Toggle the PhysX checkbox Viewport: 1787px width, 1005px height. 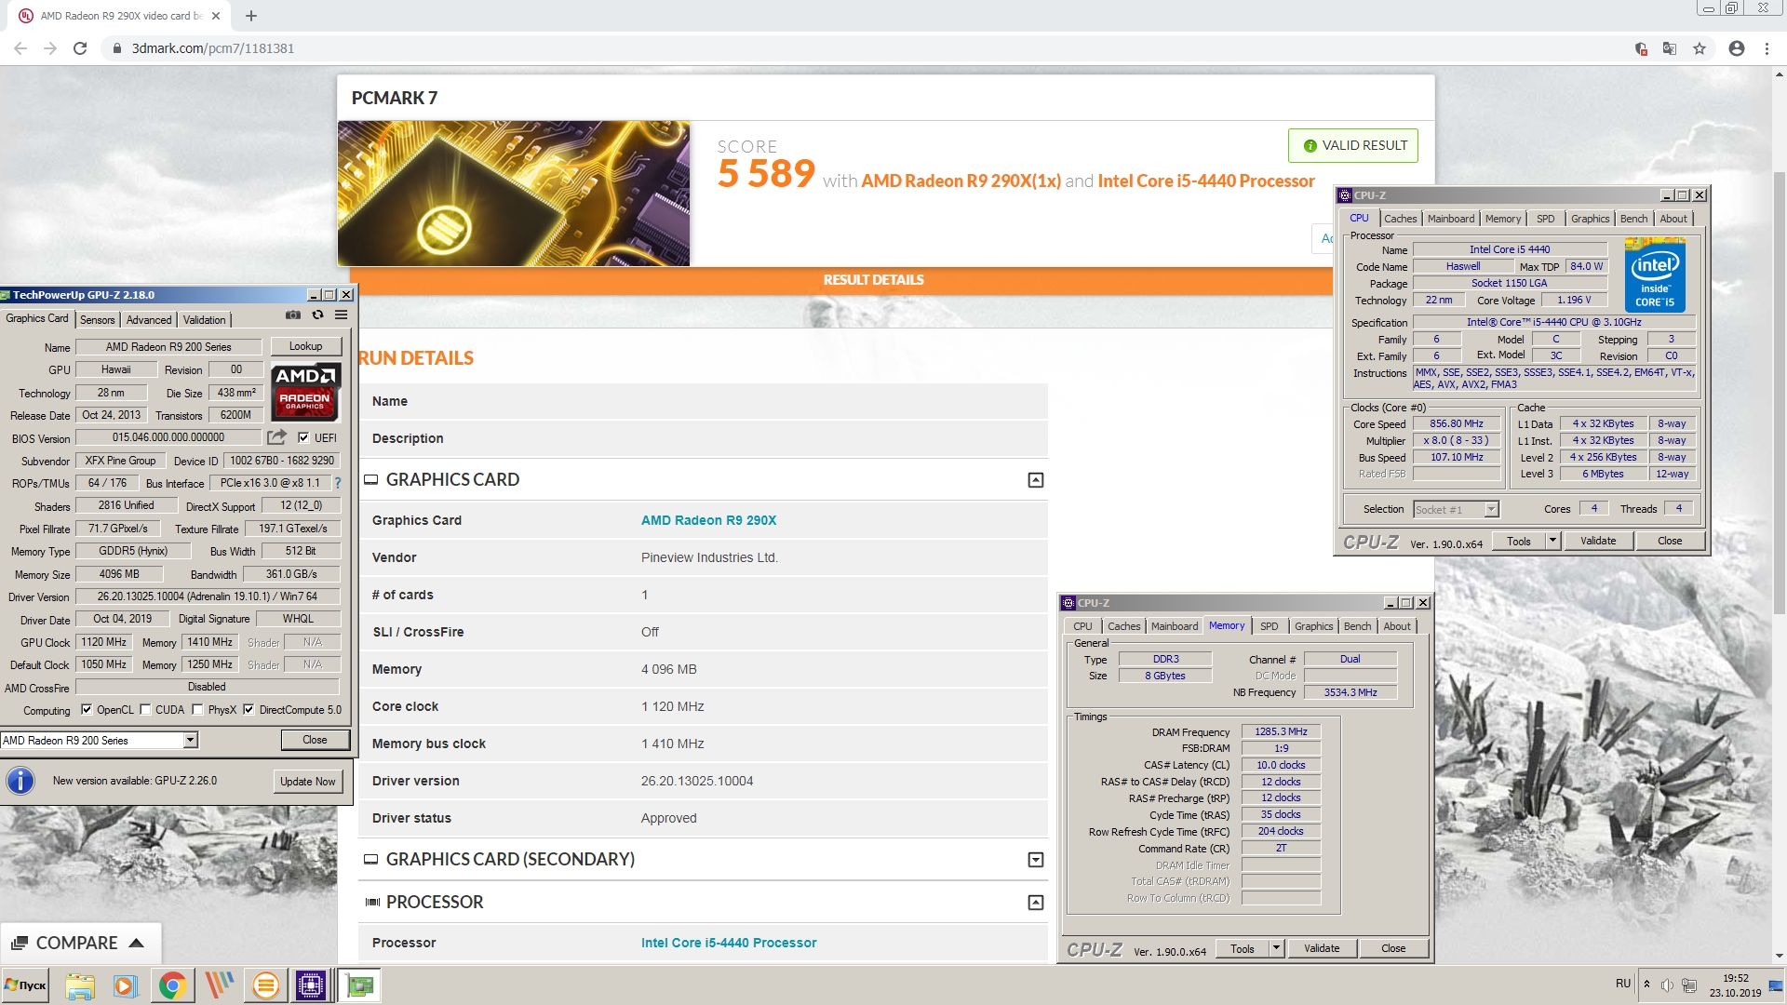tap(197, 710)
